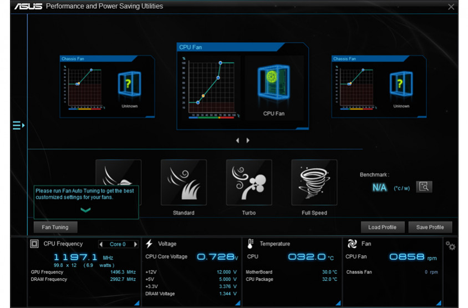This screenshot has height=308, width=468.
Task: Click the benchmark magnifier icon
Action: tap(424, 187)
